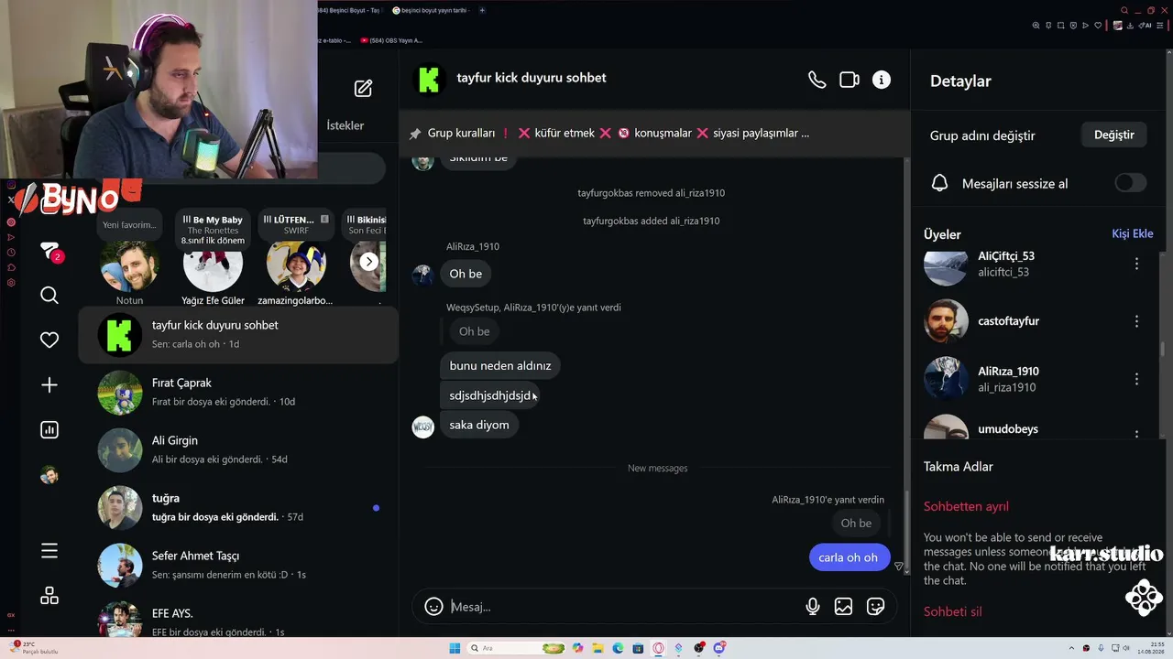Open your profile from the sidebar avatar
The height and width of the screenshot is (659, 1173).
(x=49, y=475)
